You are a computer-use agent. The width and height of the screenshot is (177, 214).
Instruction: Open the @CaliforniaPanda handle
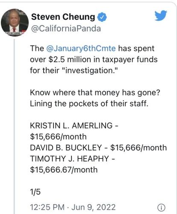coord(66,29)
